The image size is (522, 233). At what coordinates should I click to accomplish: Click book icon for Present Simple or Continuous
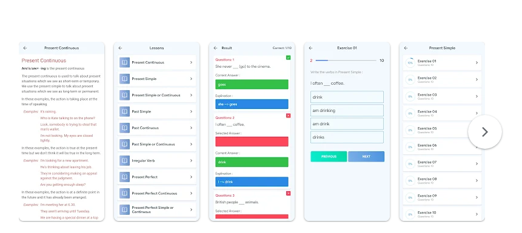click(124, 95)
